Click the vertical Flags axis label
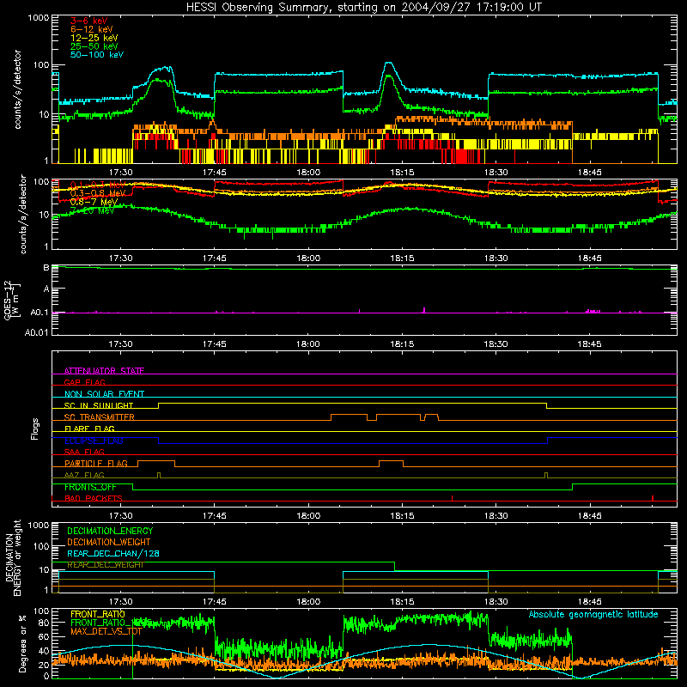 click(x=35, y=429)
